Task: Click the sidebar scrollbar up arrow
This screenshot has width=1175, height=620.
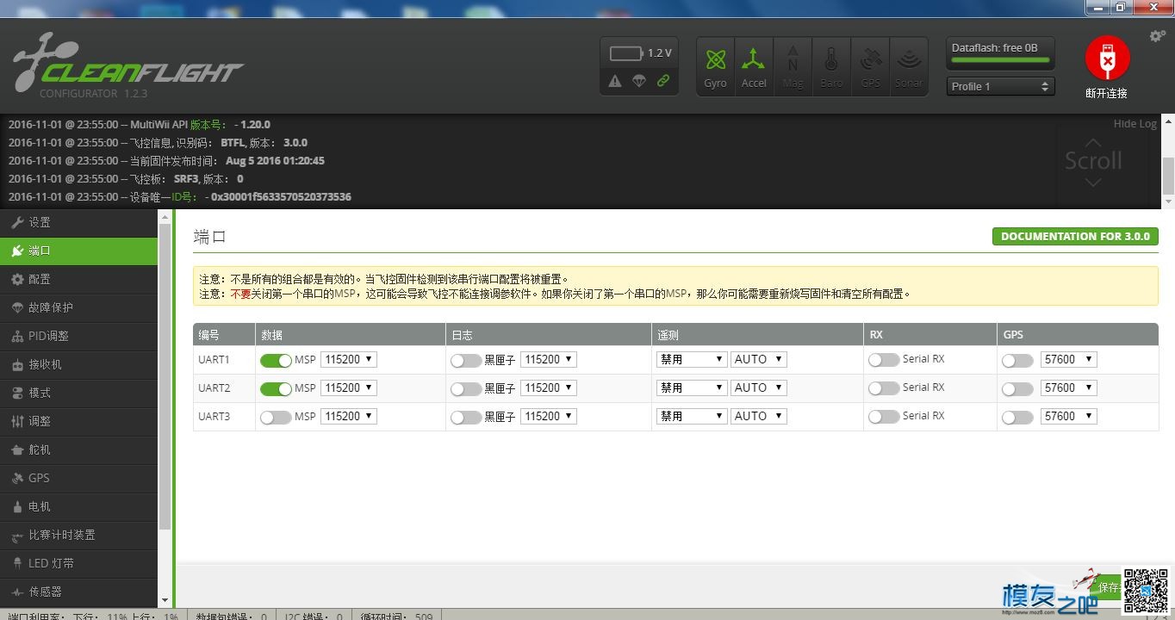Action: pyautogui.click(x=165, y=215)
